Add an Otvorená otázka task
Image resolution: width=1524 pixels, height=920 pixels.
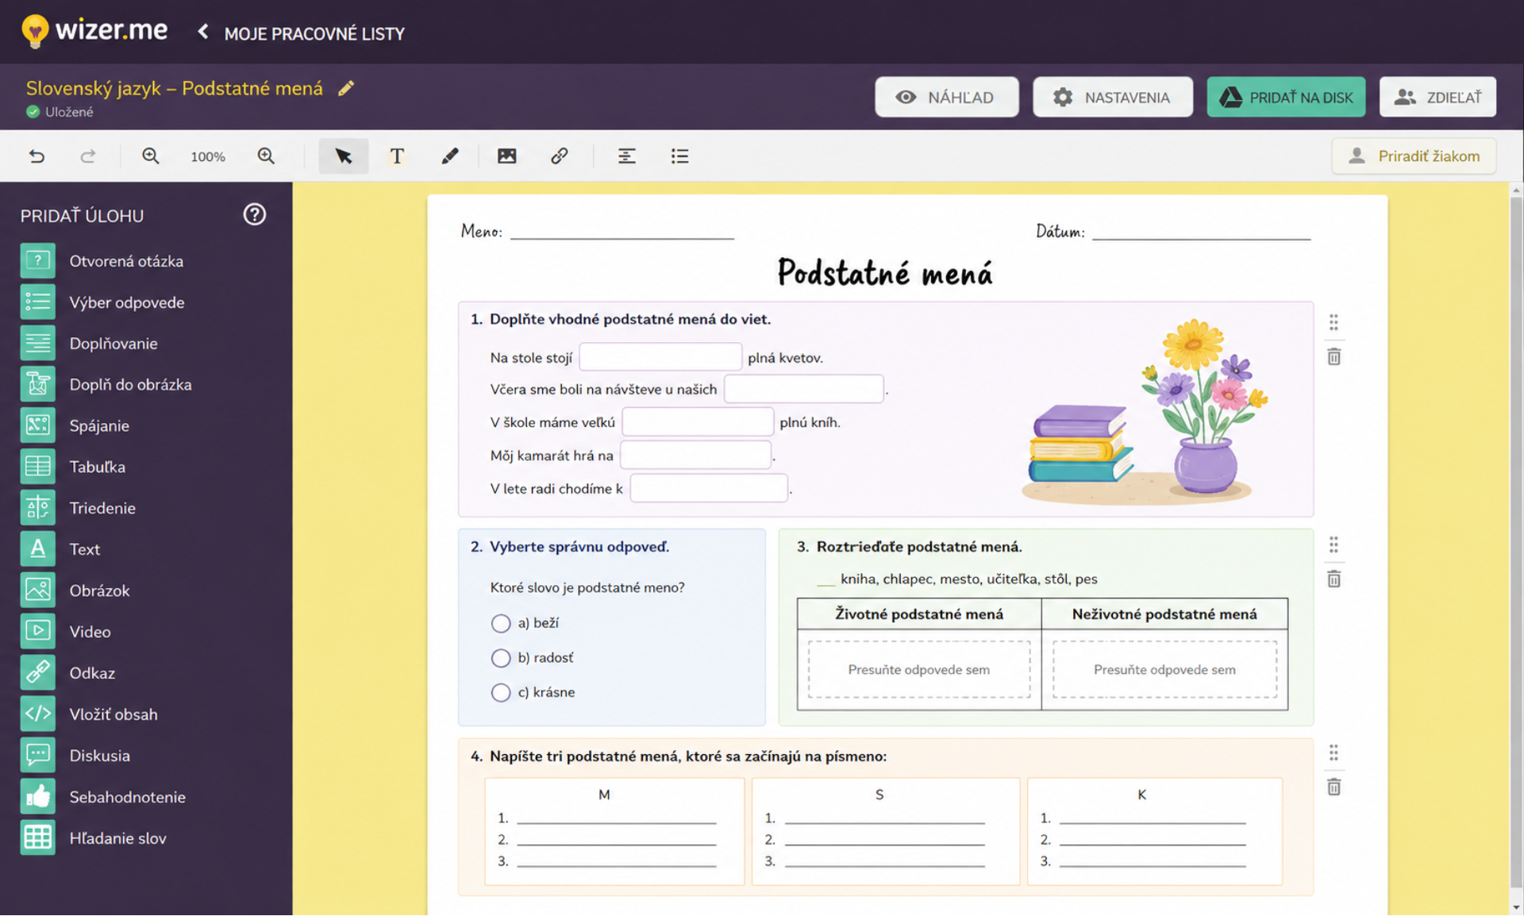pyautogui.click(x=103, y=261)
